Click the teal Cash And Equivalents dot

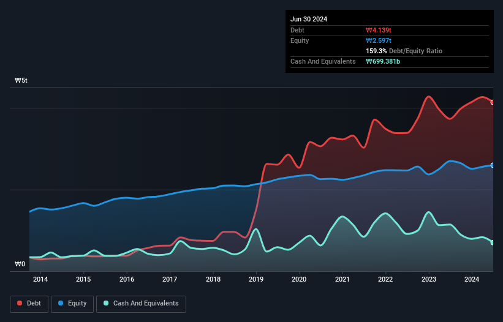[106, 303]
